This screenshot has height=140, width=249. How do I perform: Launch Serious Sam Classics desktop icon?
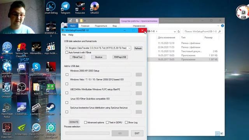[22, 50]
